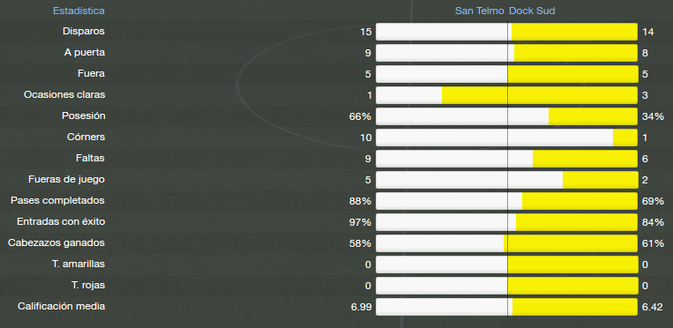This screenshot has height=328, width=673.
Task: Click Dock Sud's 34% possession value
Action: 653,116
